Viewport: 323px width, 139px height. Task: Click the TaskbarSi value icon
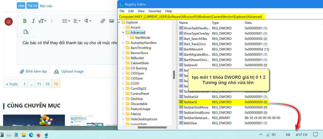(181, 102)
